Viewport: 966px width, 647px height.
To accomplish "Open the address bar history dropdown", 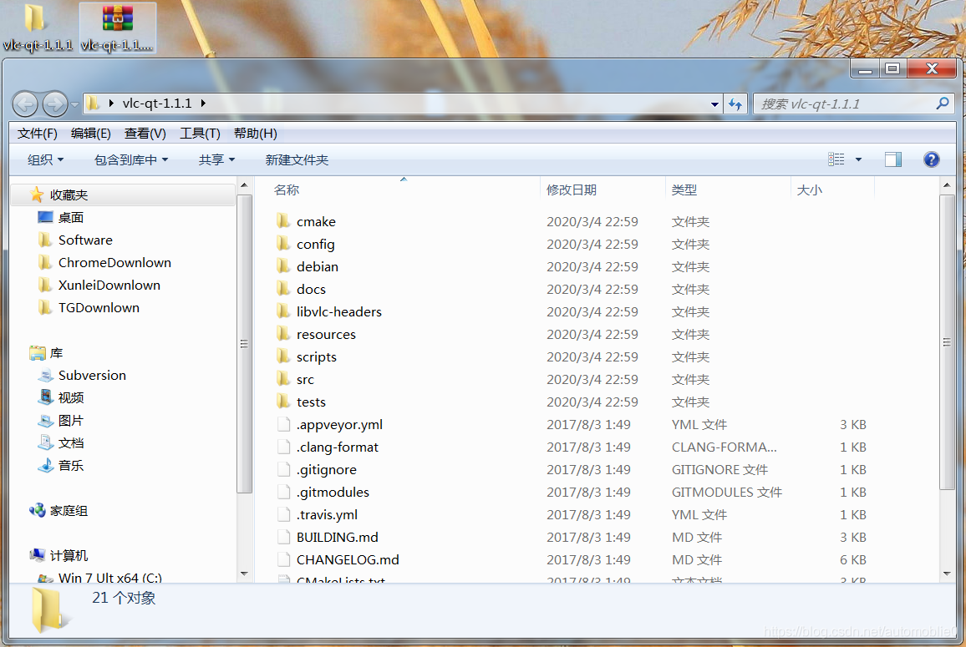I will tap(714, 104).
